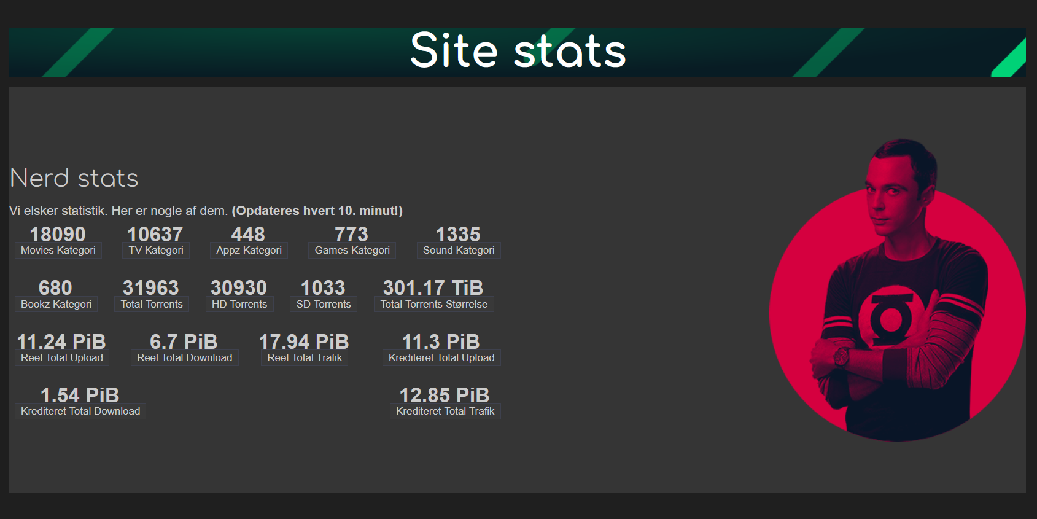Select the 1033 SD torrents value
The image size is (1037, 519).
(323, 287)
